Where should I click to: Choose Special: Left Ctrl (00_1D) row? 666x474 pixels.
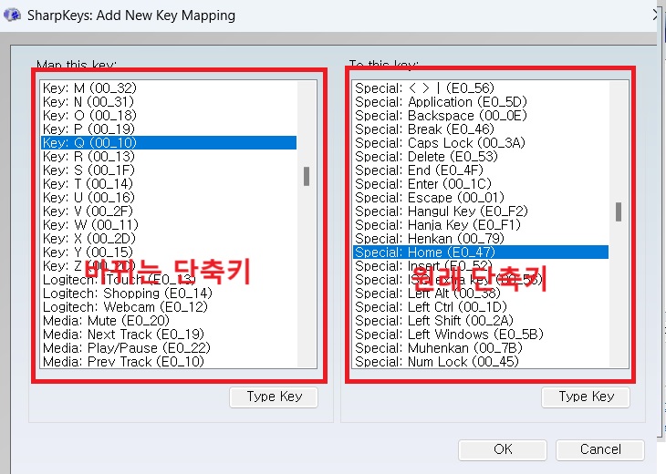click(x=481, y=306)
